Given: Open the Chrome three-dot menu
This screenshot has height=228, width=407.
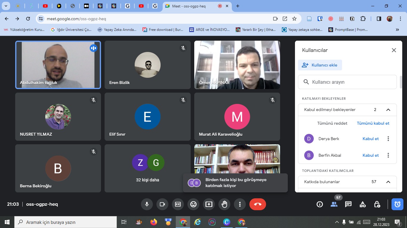Looking at the screenshot, I should pyautogui.click(x=400, y=19).
